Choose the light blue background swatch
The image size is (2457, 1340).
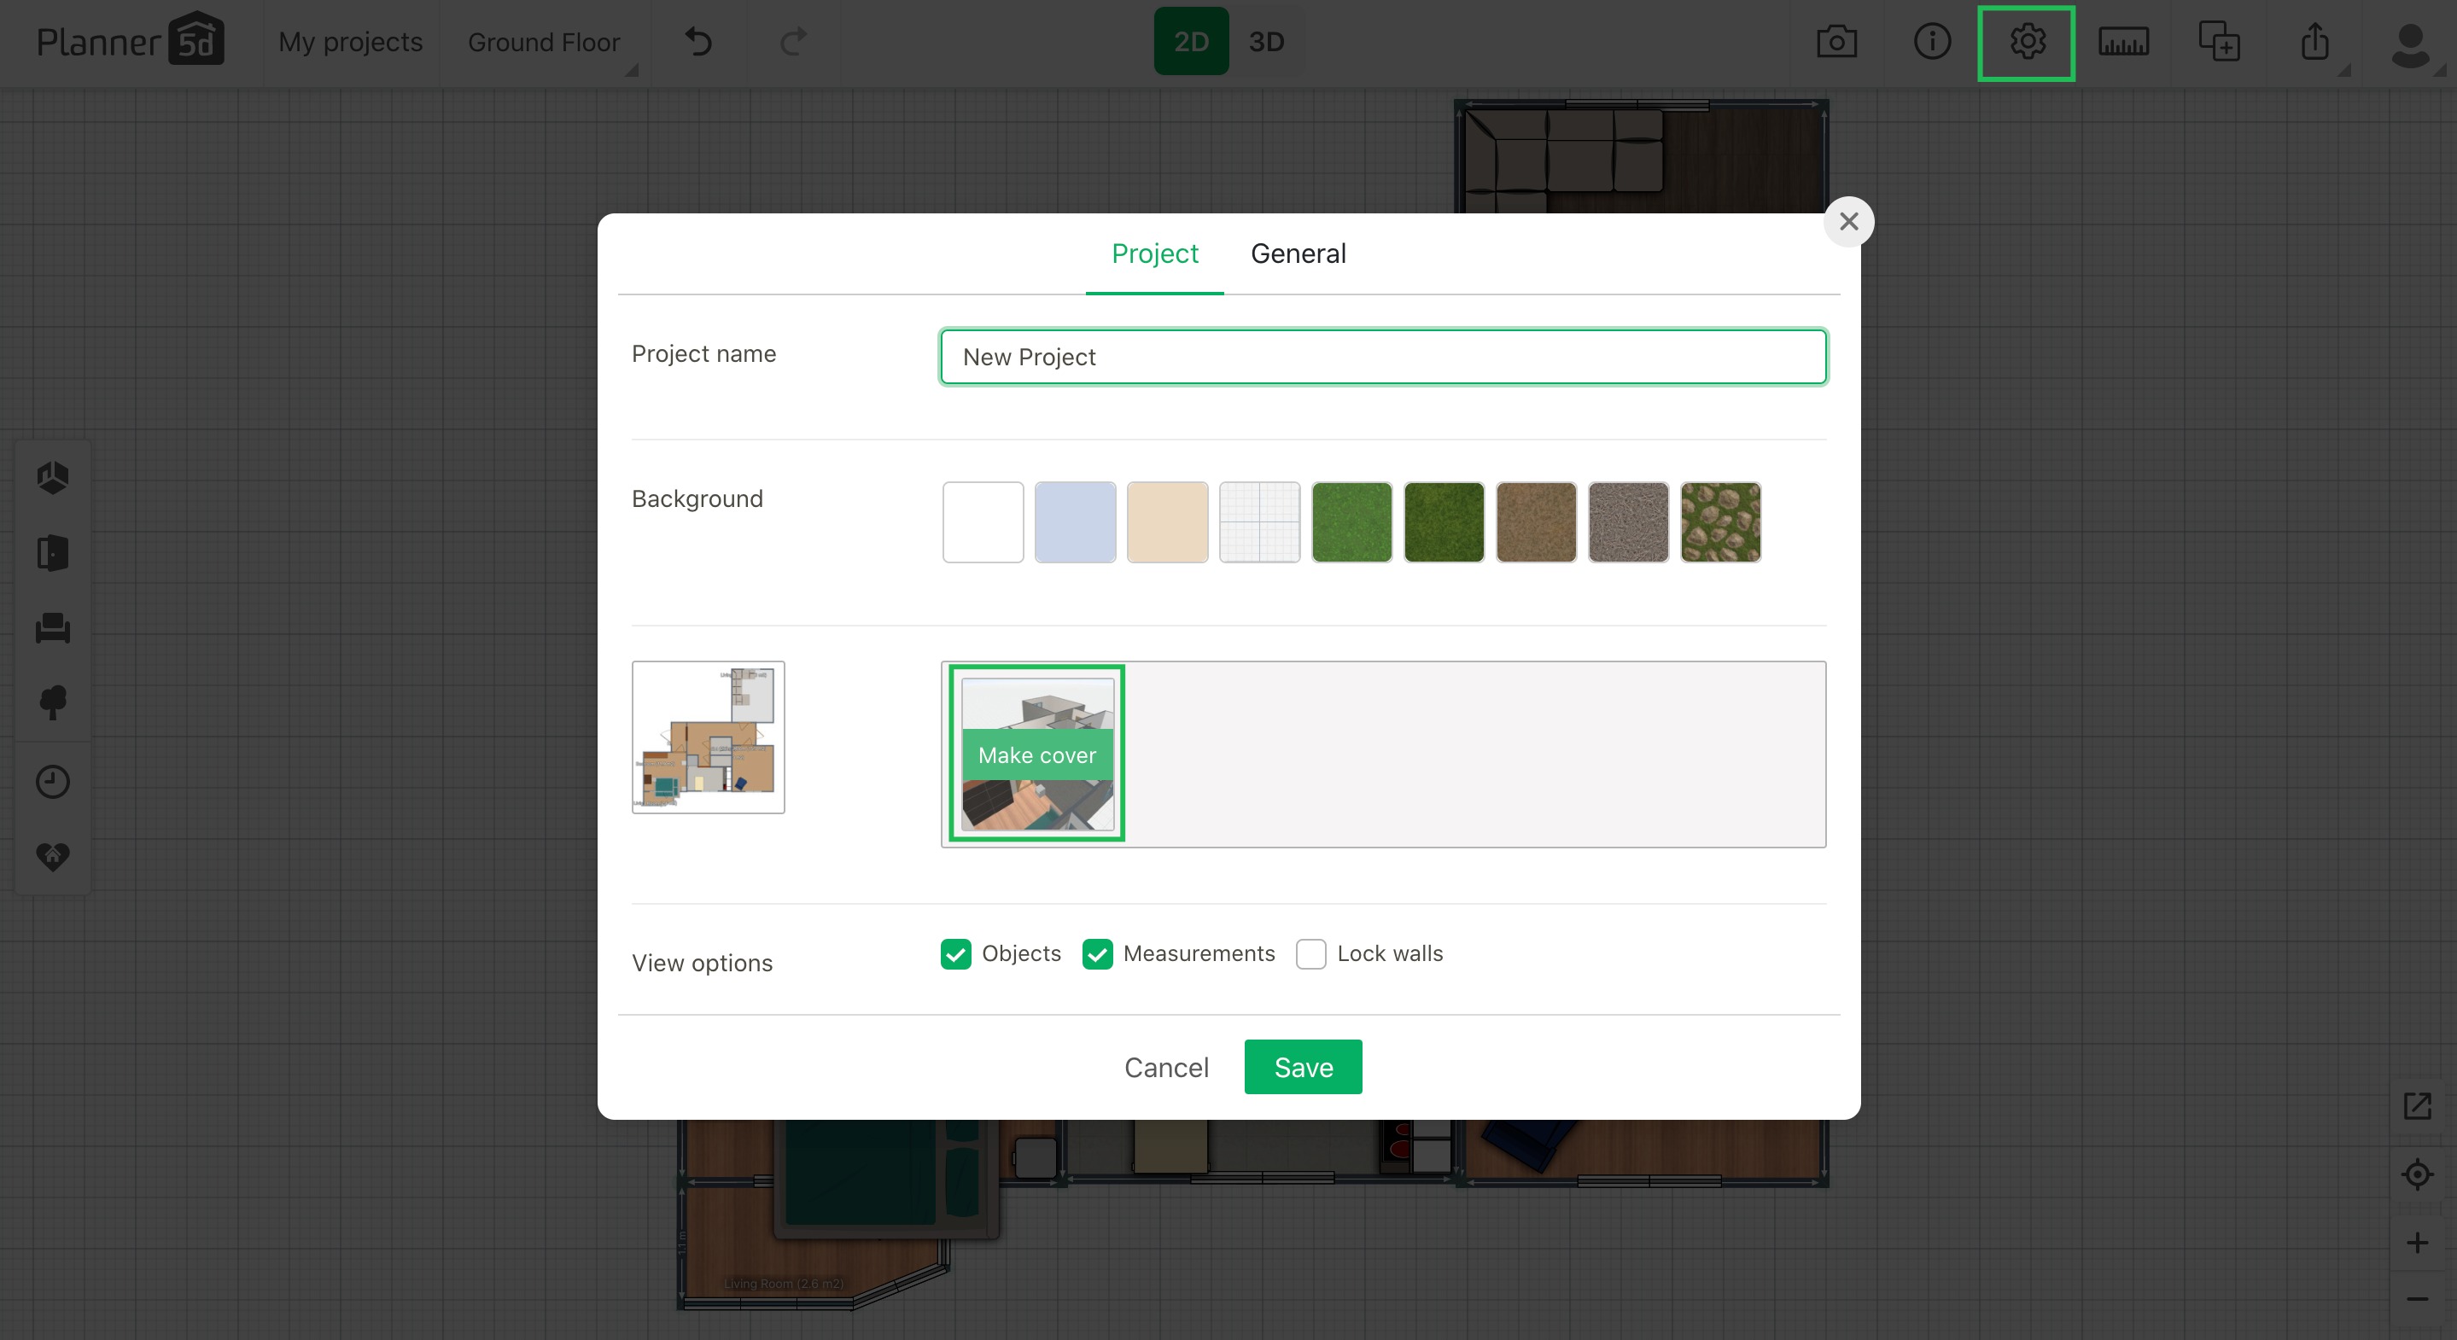1075,521
